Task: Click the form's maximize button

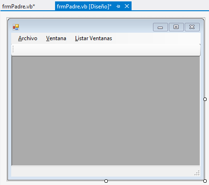Action: 176,27
